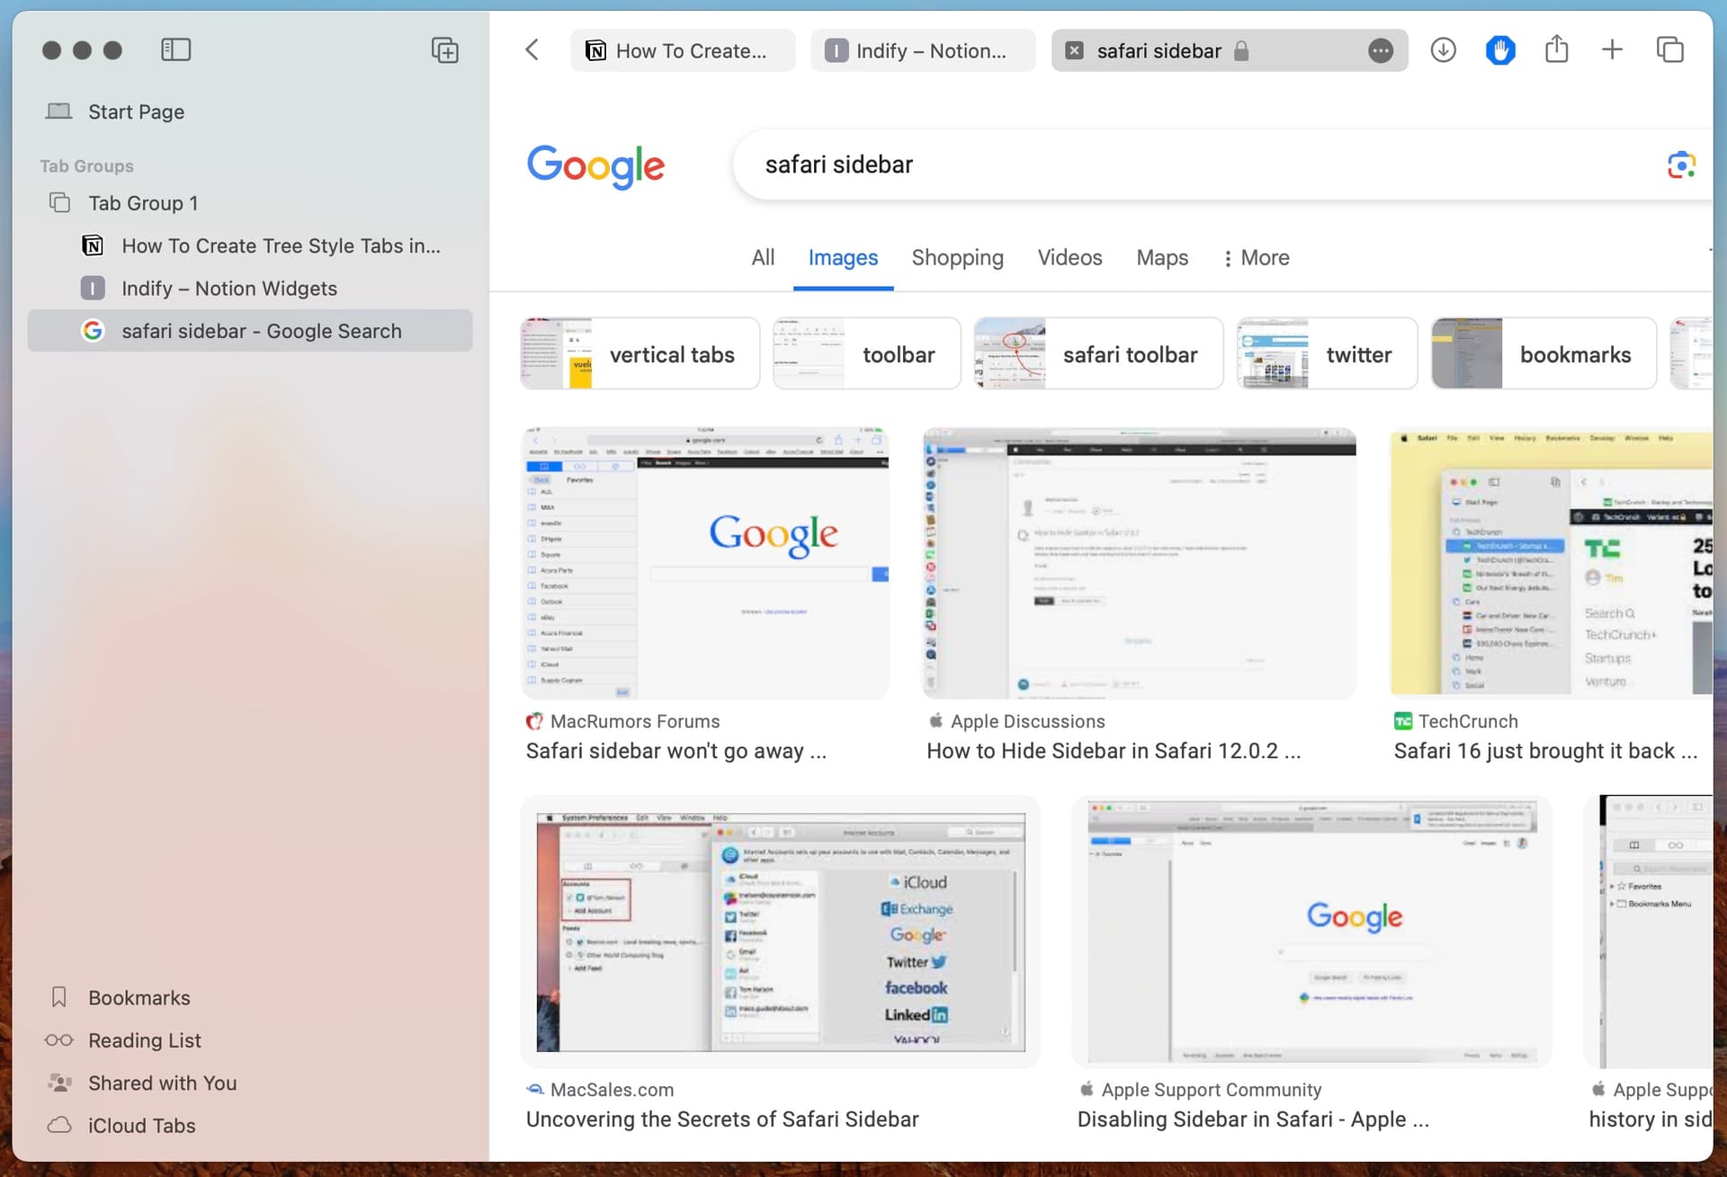Expand the More search categories menu

click(1256, 258)
